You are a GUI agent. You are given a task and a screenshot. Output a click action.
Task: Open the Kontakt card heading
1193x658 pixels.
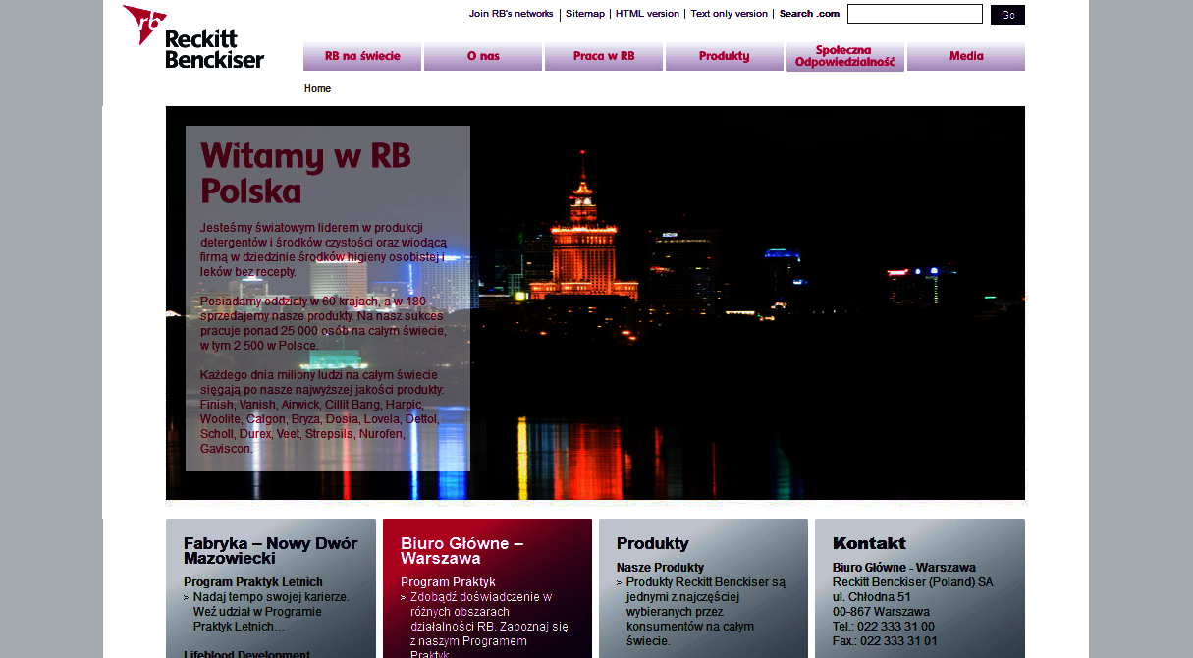click(869, 544)
